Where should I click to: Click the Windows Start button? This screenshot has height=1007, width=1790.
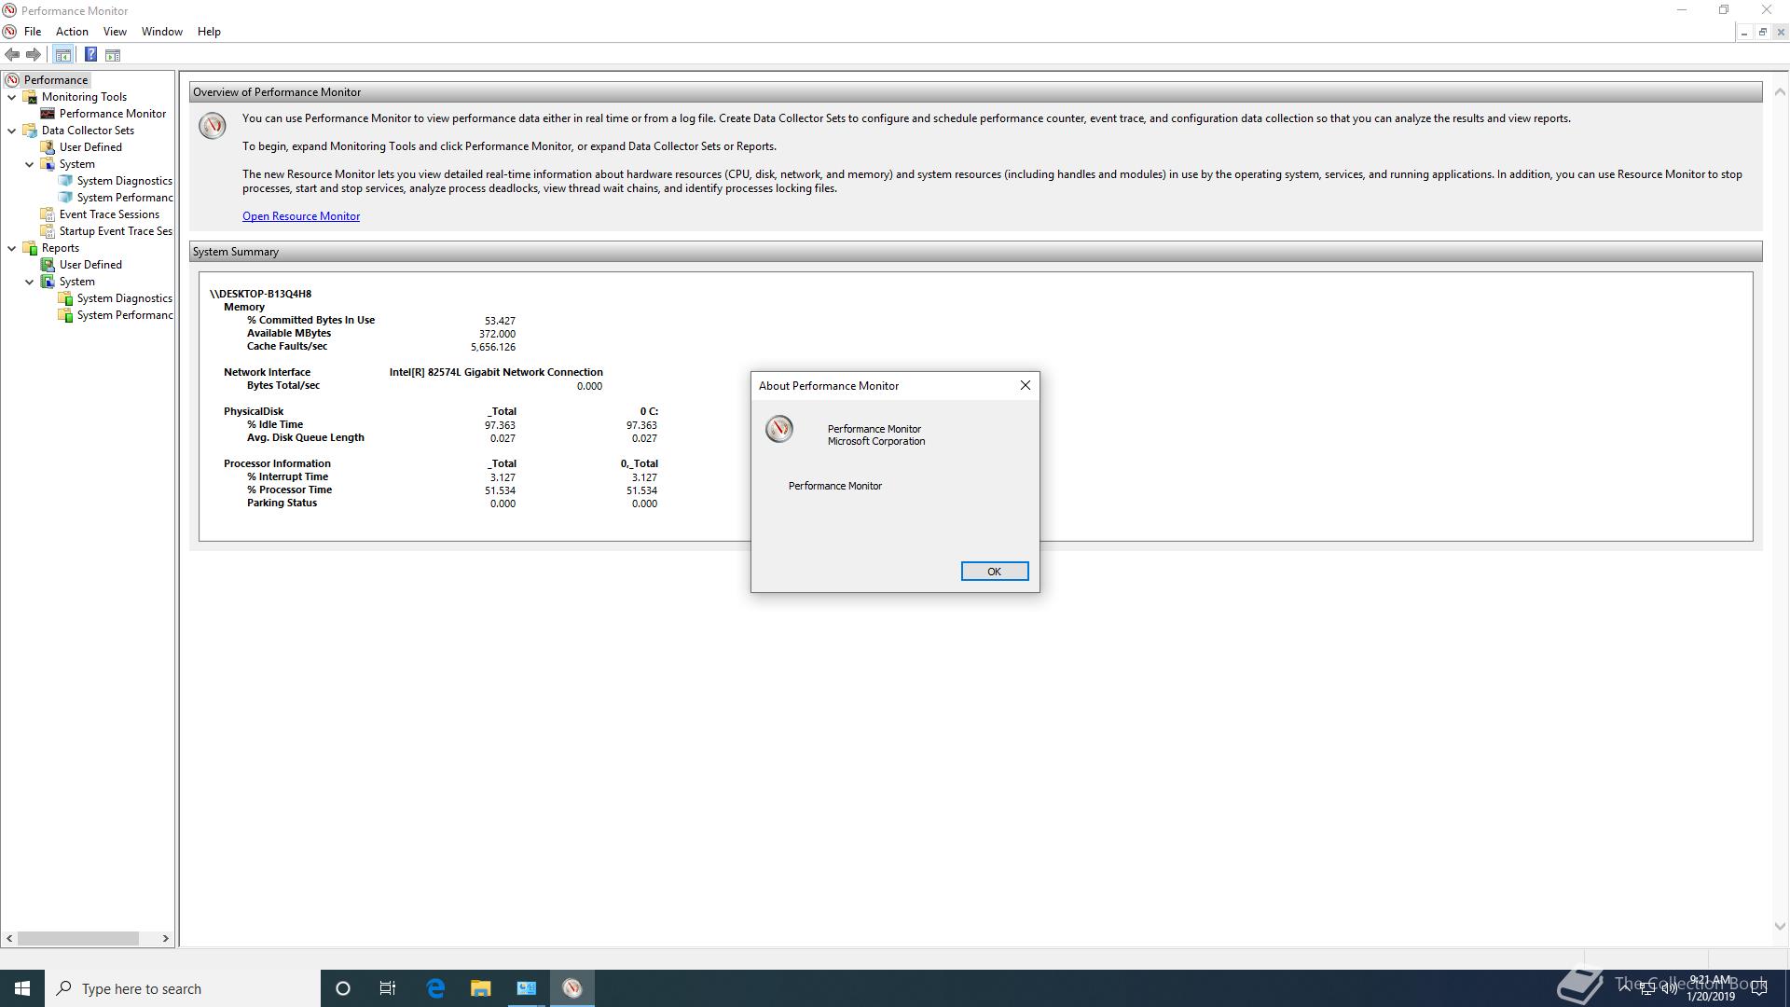tap(22, 988)
